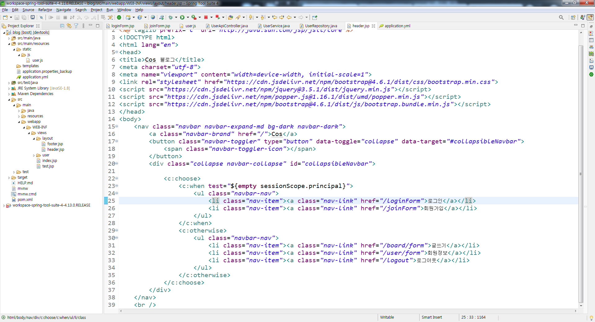595x322 pixels.
Task: Toggle code folding on line 5 head
Action: point(117,52)
